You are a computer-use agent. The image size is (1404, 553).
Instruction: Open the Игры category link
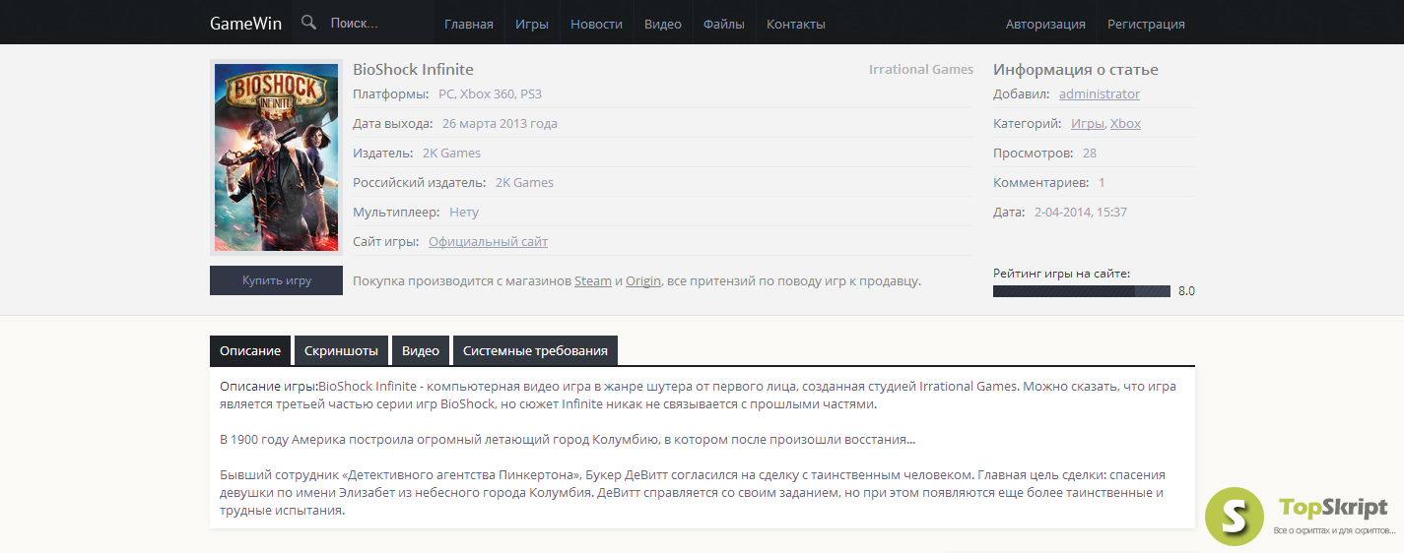pyautogui.click(x=1088, y=123)
